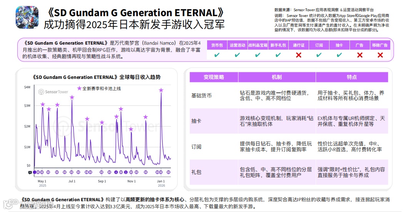Click the Sensor Tower logo inside the chart
The image size is (408, 212).
coord(54,92)
